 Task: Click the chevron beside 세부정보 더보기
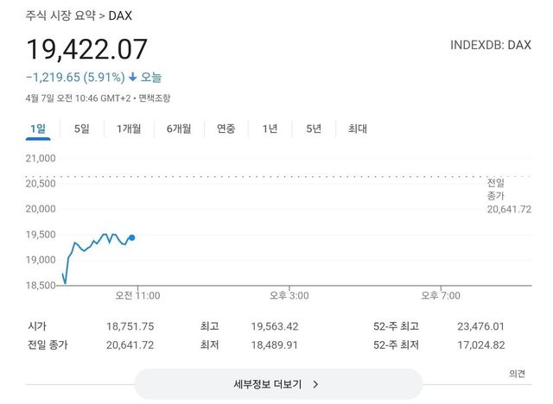pyautogui.click(x=316, y=384)
